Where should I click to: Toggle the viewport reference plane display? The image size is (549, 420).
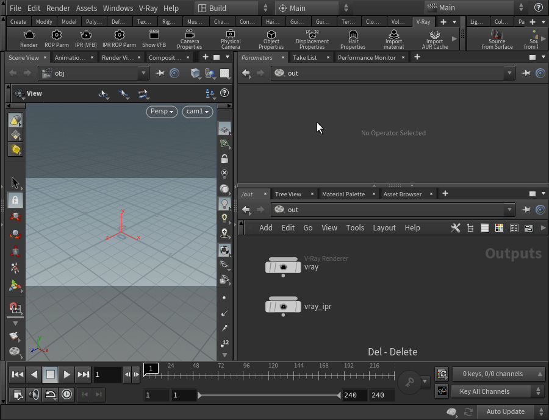224,129
